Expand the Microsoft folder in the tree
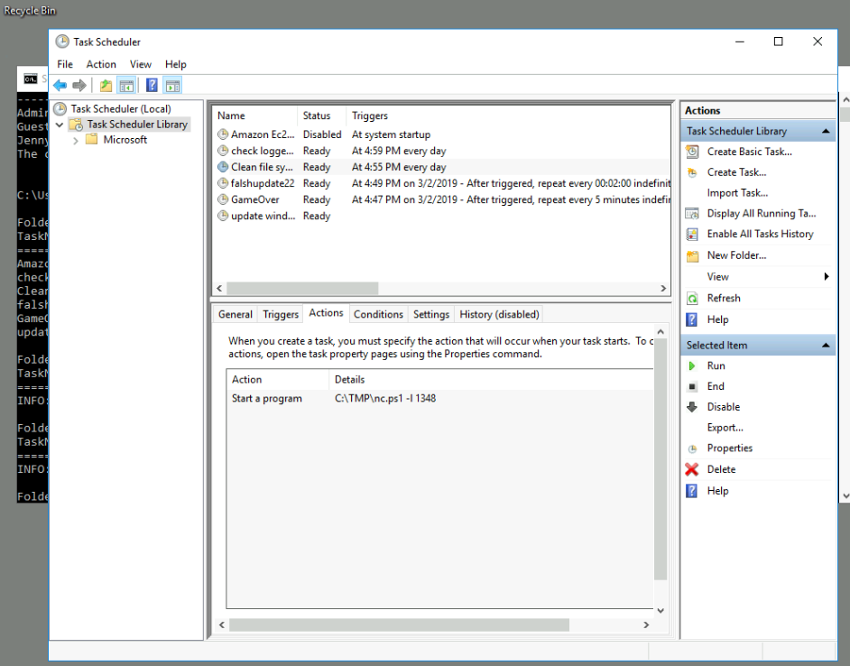This screenshot has width=850, height=666. point(76,141)
